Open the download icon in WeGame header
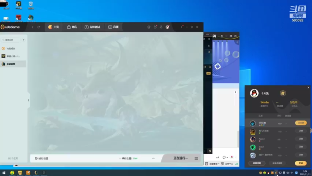Viewport: 312px width, 176px height. [161, 27]
